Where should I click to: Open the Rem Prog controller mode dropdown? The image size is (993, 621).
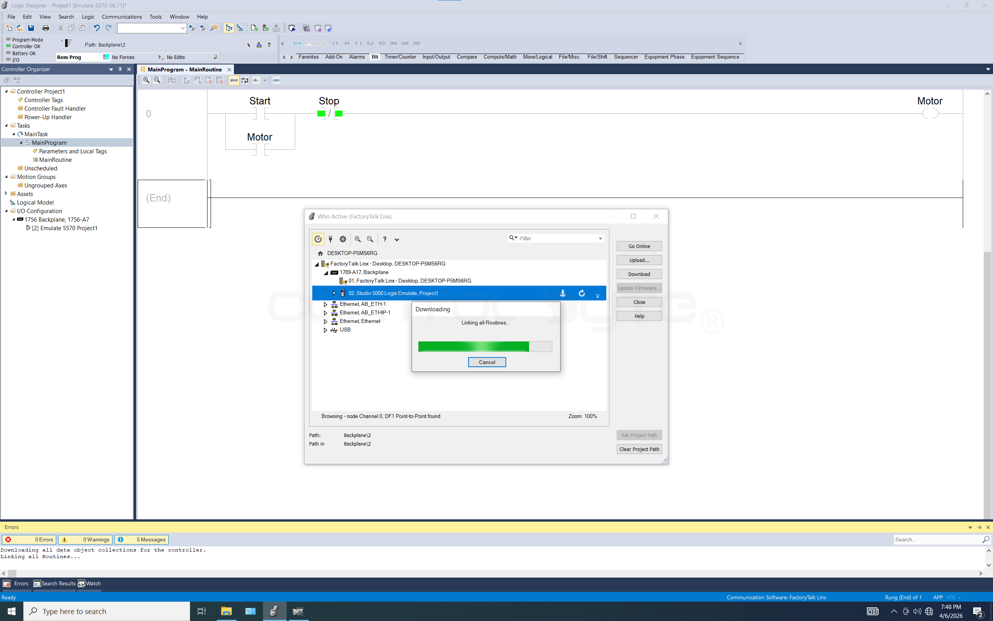(106, 57)
